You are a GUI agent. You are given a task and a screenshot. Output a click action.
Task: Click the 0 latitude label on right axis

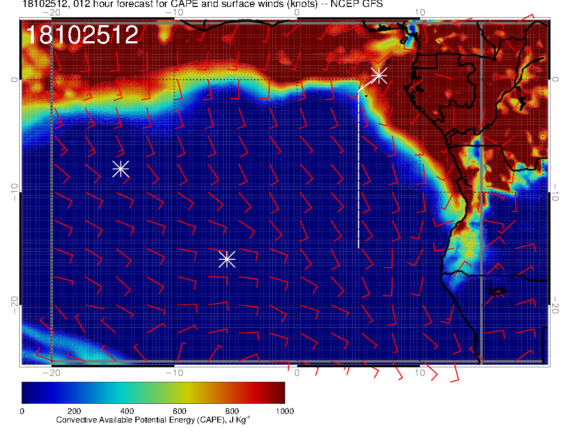pos(557,79)
